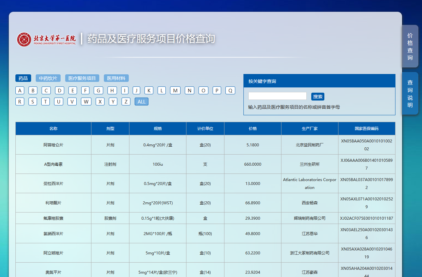Click the manufacturer 浙江大冢制药有限公司
The image size is (422, 277).
[310, 253]
